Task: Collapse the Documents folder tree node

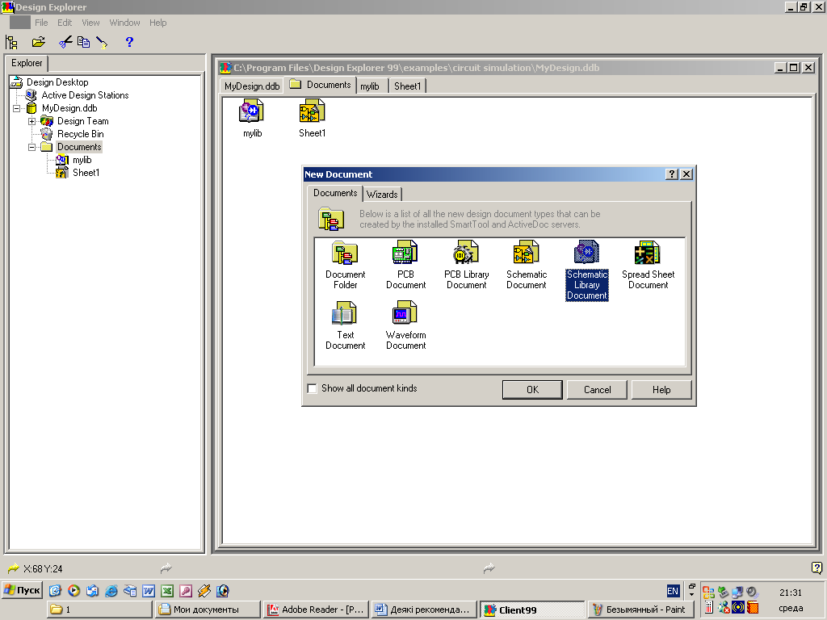Action: [x=32, y=147]
